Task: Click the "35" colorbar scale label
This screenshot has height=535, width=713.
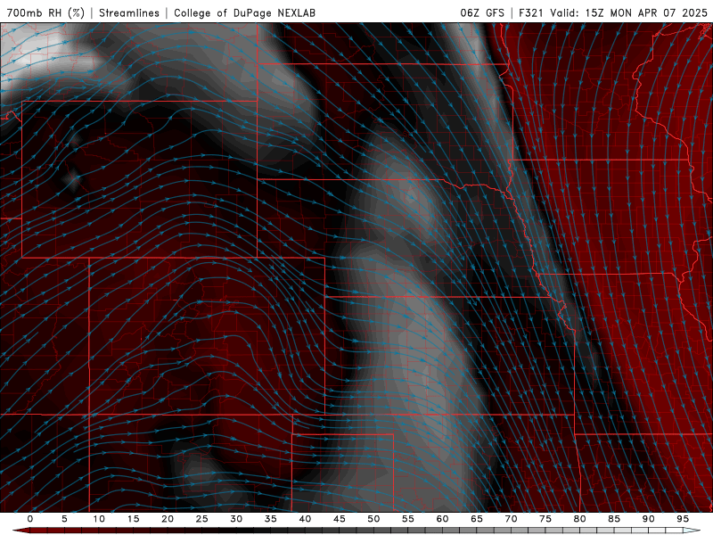Action: click(x=271, y=519)
